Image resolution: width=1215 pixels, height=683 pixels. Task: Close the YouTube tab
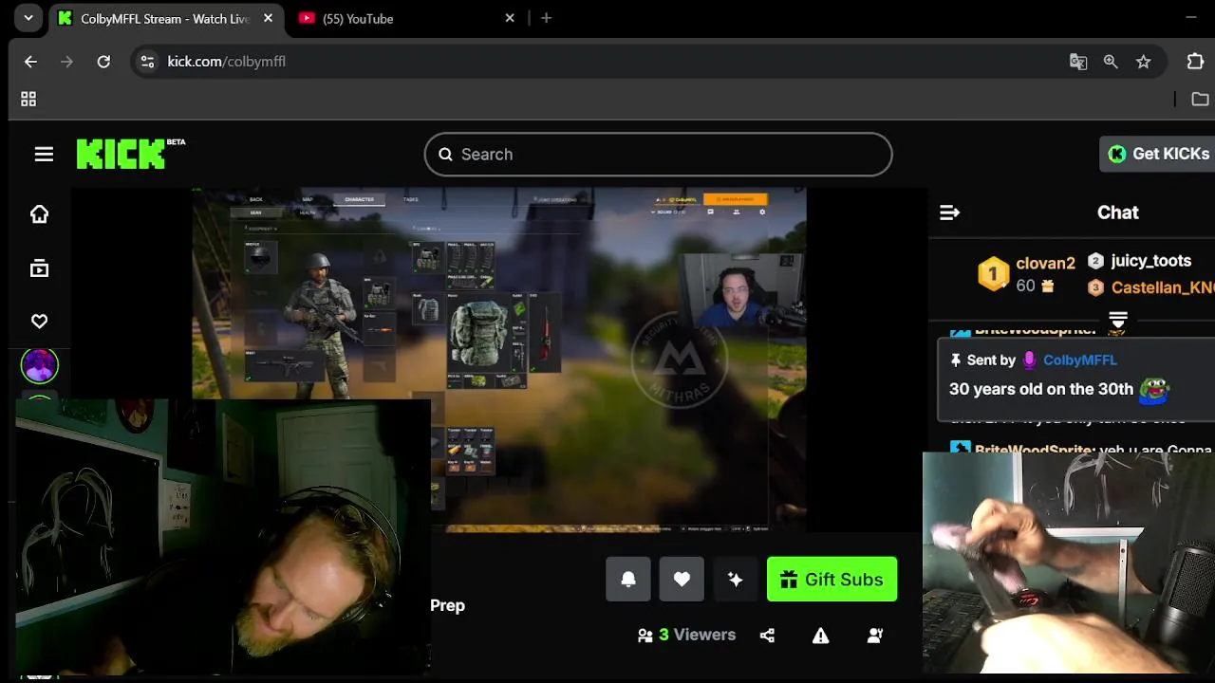point(510,18)
